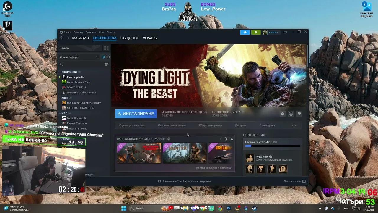Open the Обществен център link
The width and height of the screenshot is (378, 213).
210,125
